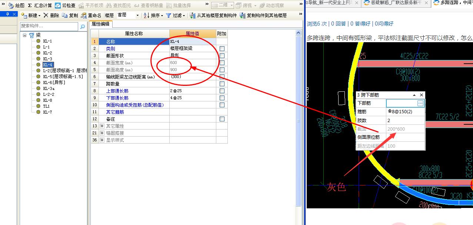The width and height of the screenshot is (473, 225).
Task: Click the 0问得好 link
Action: [384, 24]
